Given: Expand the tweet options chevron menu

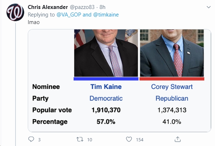Looking at the screenshot, I should coord(209,7).
